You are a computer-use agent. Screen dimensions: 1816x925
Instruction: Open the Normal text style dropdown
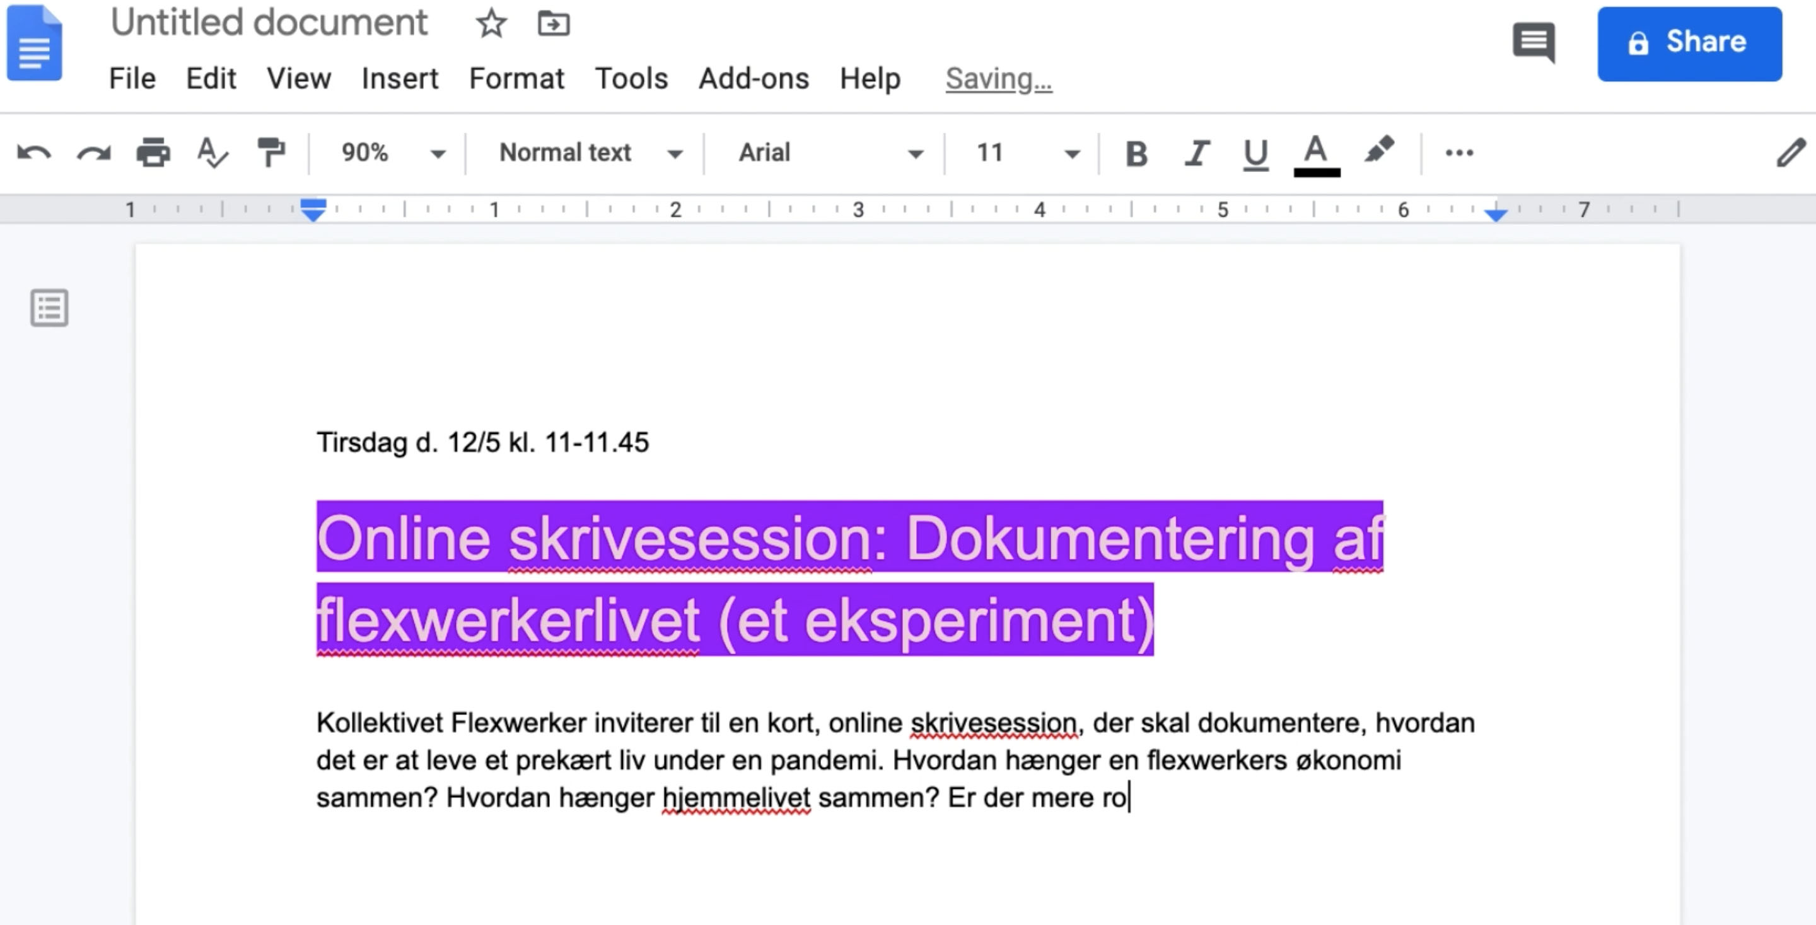pyautogui.click(x=591, y=152)
